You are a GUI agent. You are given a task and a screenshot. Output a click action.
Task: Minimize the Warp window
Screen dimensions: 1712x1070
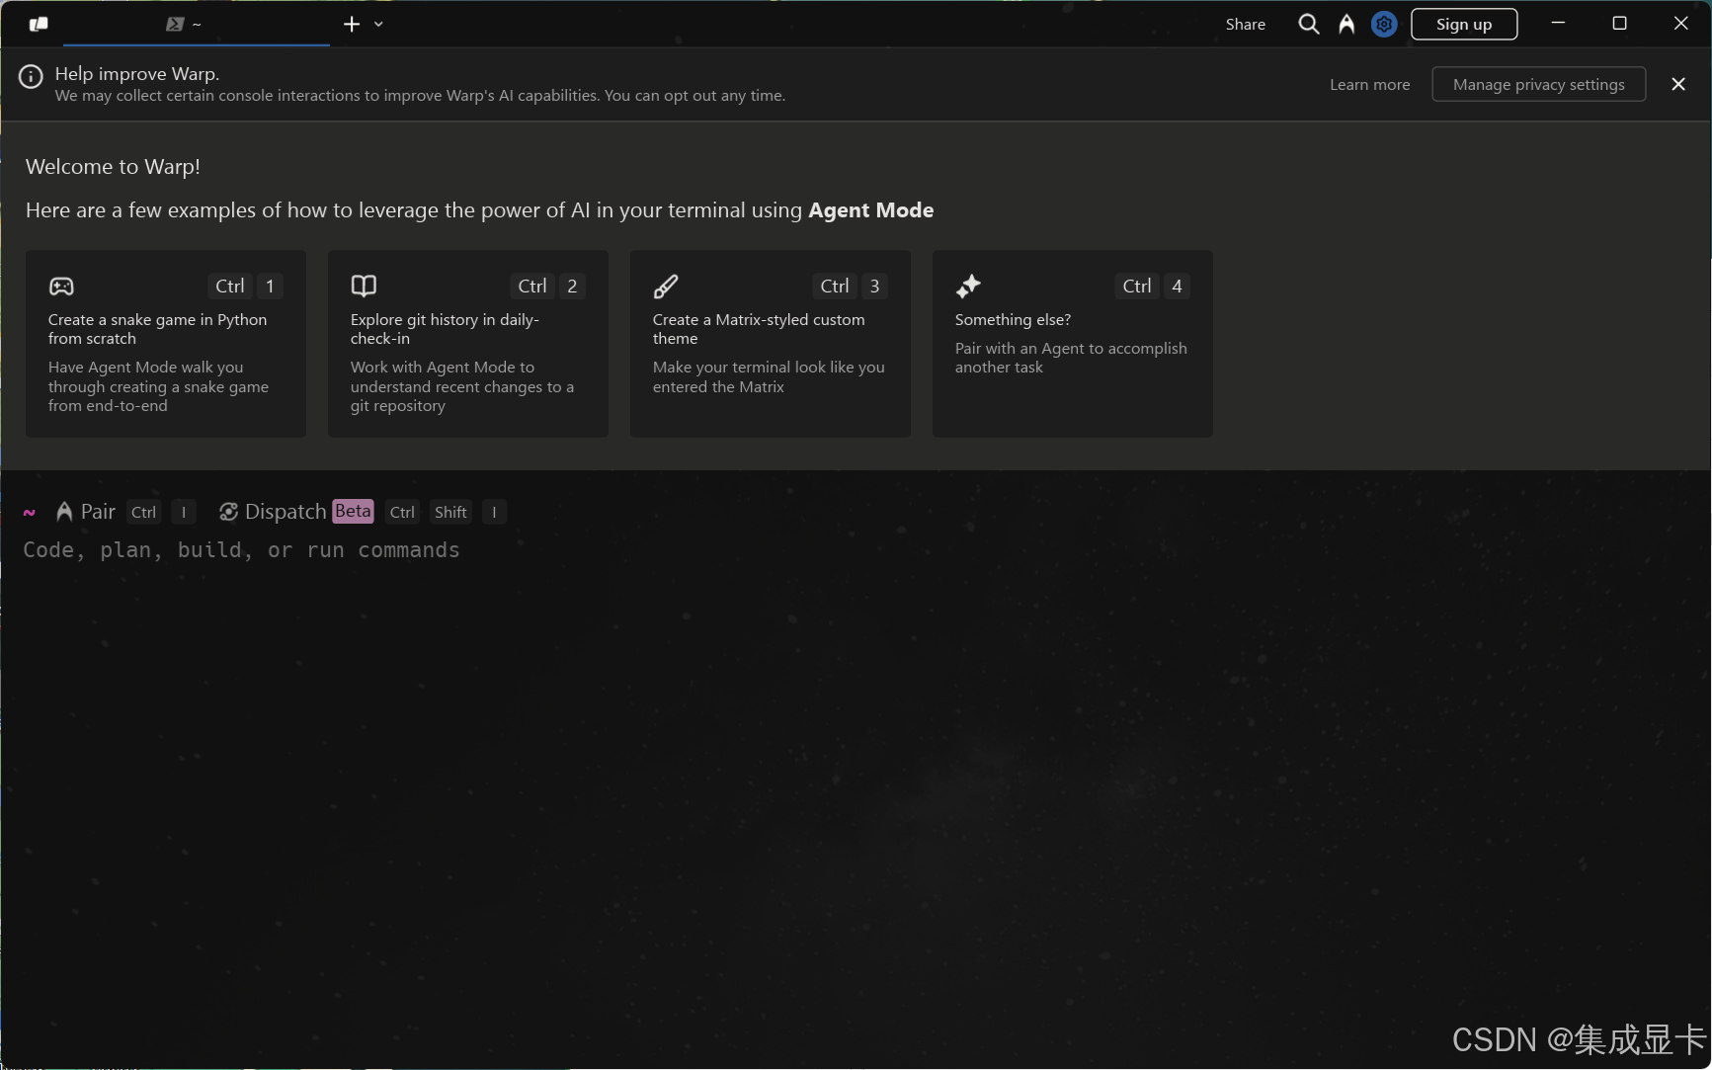point(1558,24)
